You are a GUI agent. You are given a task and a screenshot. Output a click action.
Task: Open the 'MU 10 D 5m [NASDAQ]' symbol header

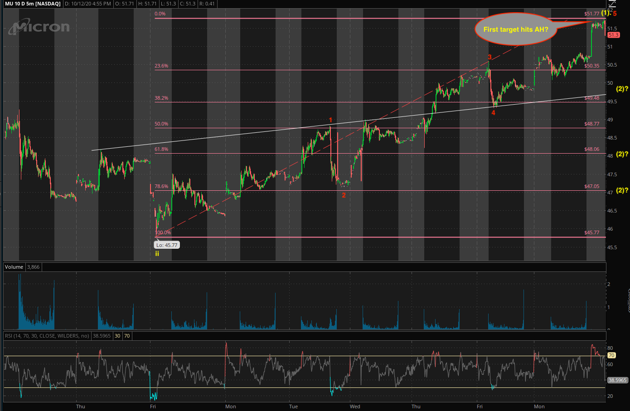click(x=32, y=4)
